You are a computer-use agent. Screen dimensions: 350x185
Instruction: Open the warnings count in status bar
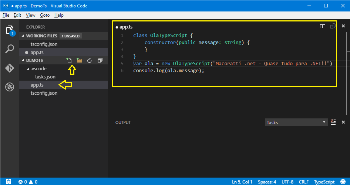33,182
